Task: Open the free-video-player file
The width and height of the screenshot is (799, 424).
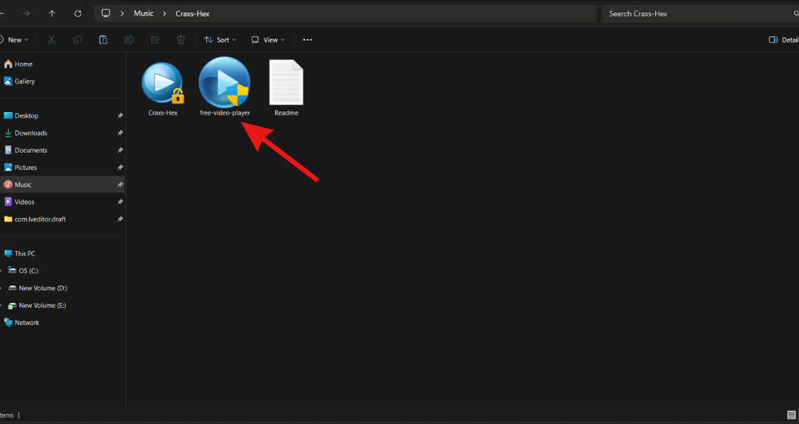Action: coord(224,84)
